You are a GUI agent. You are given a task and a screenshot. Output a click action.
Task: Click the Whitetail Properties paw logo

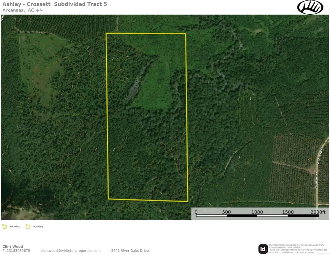coord(310,7)
